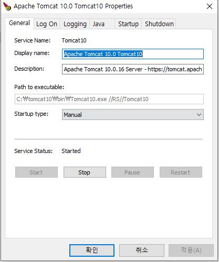Stop the Tomcat10 service
Screen dimensions: 219x262
coord(85,172)
